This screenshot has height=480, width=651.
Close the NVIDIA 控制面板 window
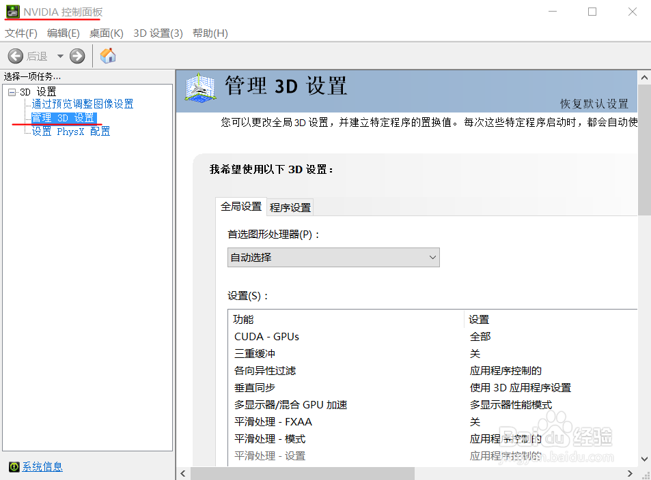point(633,12)
